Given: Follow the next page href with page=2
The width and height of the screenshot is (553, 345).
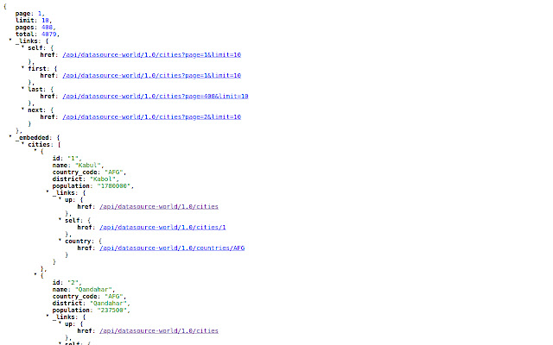Looking at the screenshot, I should coord(152,117).
